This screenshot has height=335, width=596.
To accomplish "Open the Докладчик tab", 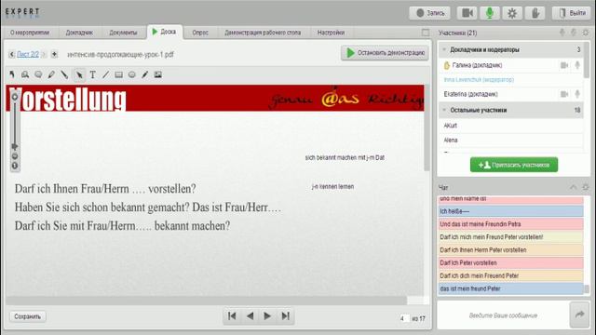I will pos(79,33).
